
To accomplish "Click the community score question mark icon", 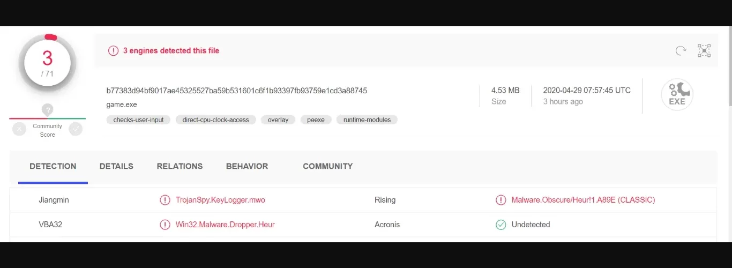I will (48, 110).
